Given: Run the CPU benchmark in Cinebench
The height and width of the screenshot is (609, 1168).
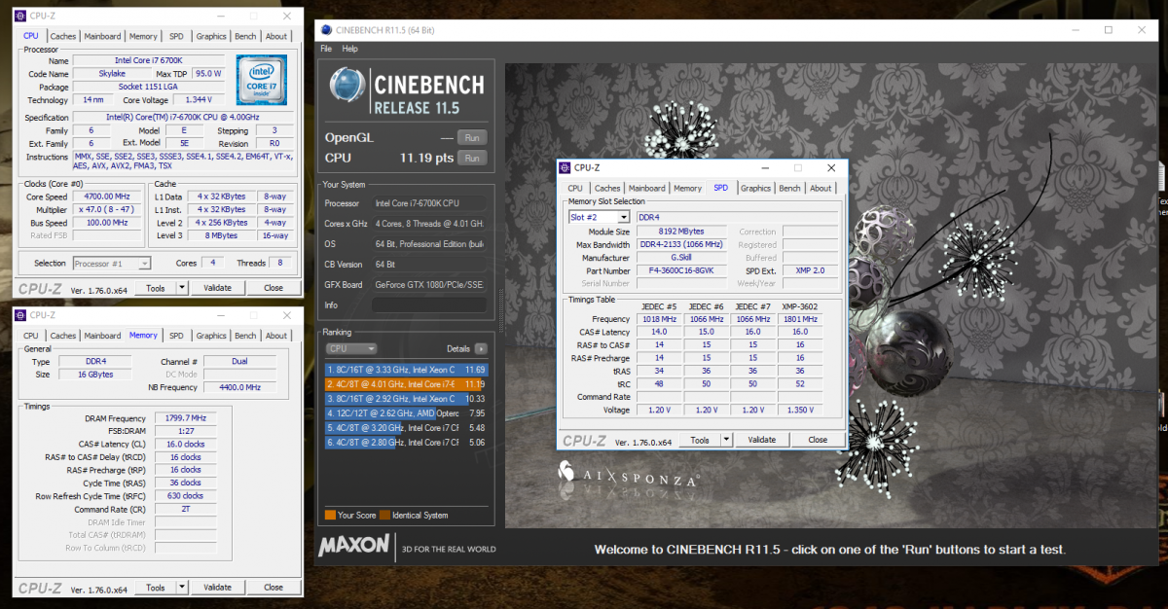Looking at the screenshot, I should (472, 158).
